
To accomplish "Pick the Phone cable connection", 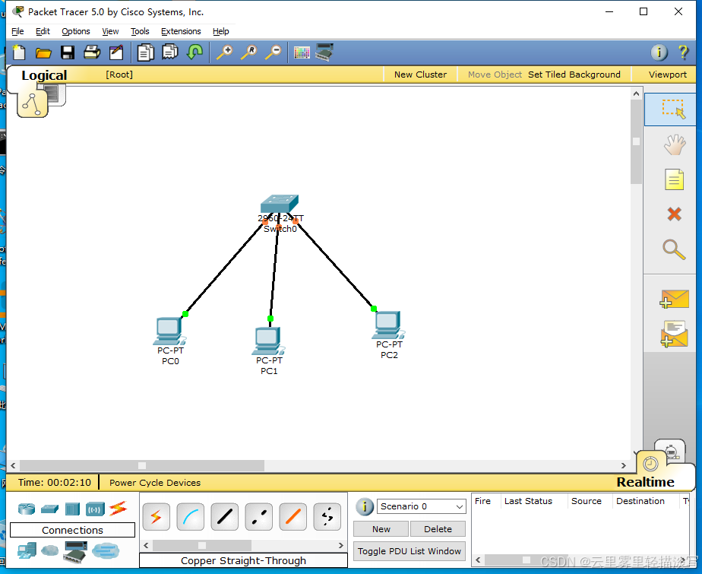I will point(327,517).
